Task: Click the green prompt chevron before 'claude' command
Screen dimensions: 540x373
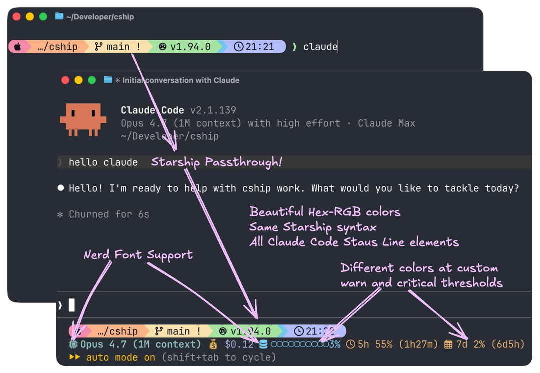Action: click(294, 47)
